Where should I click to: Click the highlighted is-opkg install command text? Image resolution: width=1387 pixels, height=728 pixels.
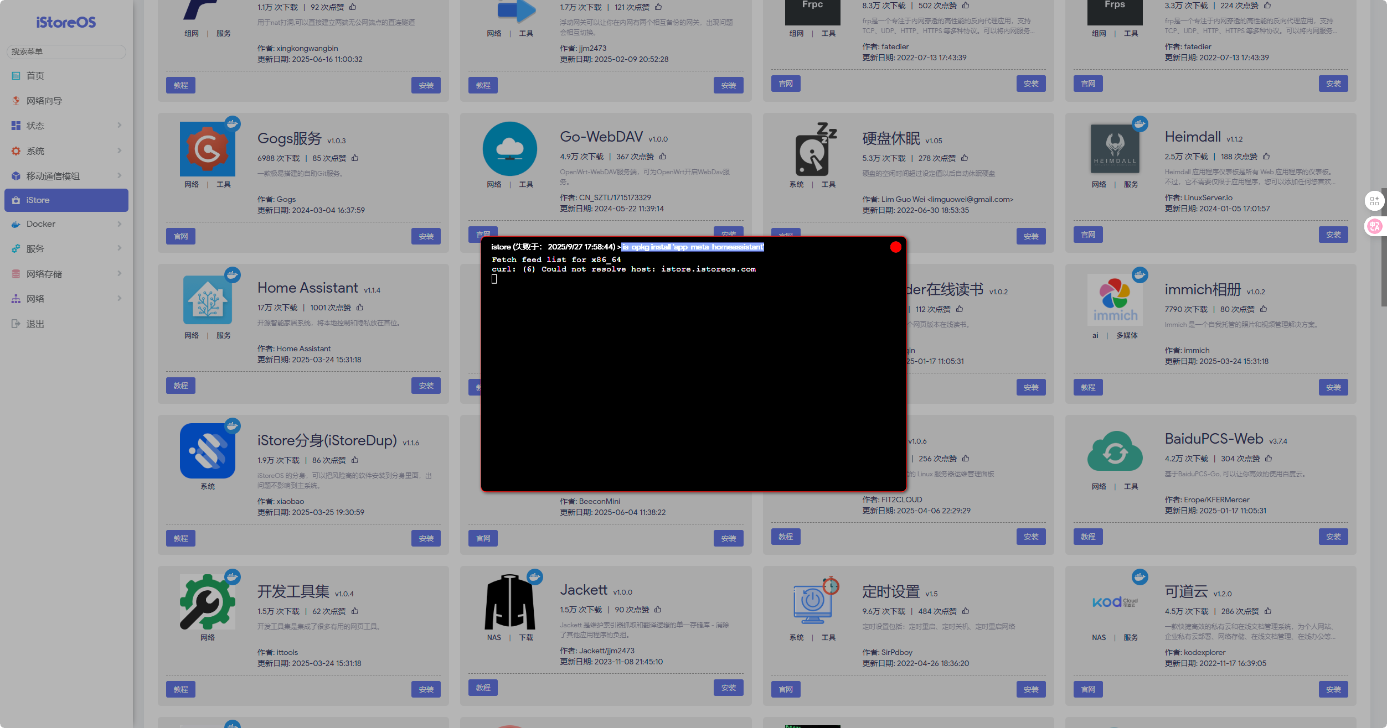click(693, 247)
